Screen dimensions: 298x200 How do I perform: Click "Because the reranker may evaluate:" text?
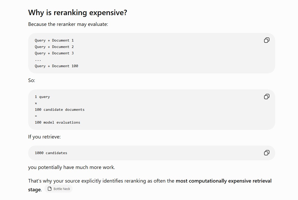tap(68, 24)
